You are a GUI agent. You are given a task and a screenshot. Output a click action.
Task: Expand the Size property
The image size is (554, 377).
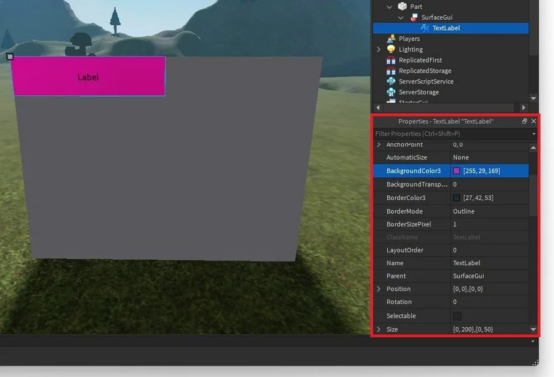coord(379,329)
